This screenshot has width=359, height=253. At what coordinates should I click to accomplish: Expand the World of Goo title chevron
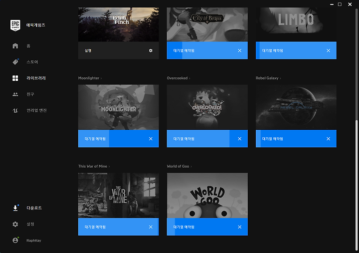point(191,167)
